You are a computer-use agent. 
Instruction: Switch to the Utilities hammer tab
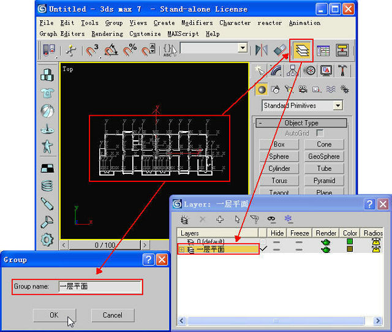[x=343, y=71]
